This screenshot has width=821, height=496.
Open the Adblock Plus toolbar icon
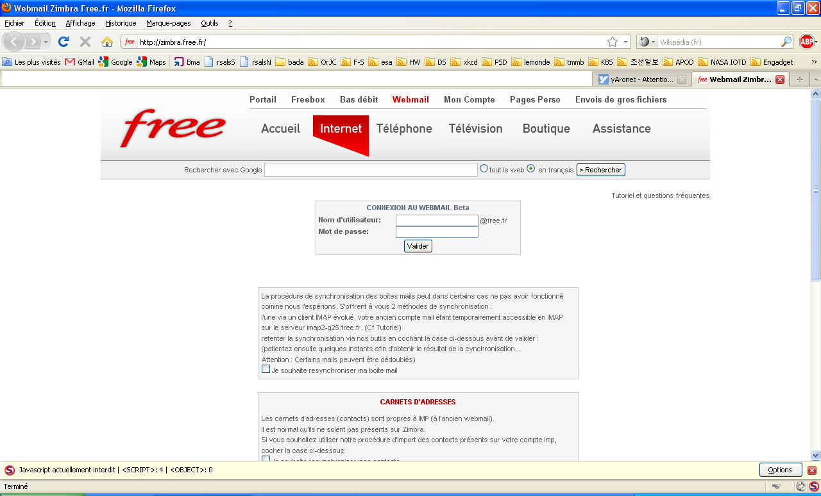(807, 42)
